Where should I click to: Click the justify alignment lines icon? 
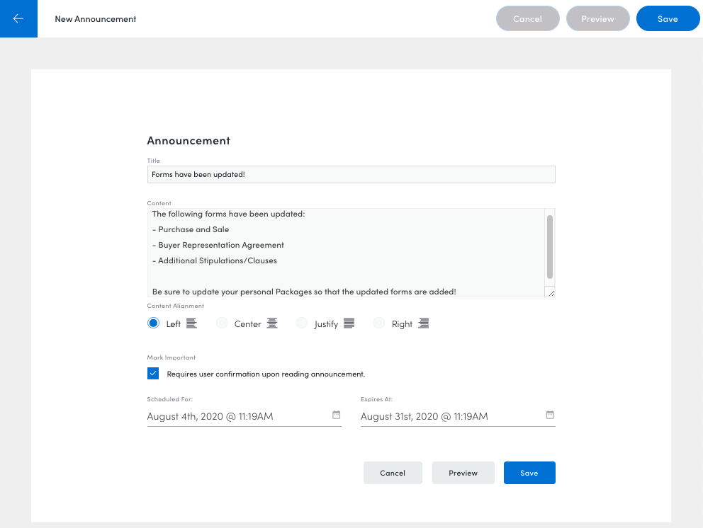pos(349,323)
